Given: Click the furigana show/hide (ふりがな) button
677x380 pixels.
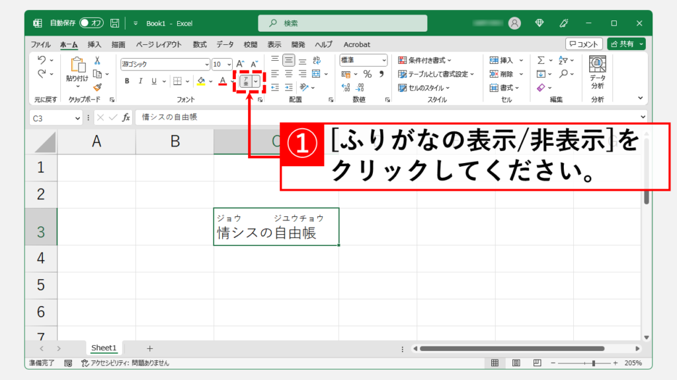Looking at the screenshot, I should point(245,81).
